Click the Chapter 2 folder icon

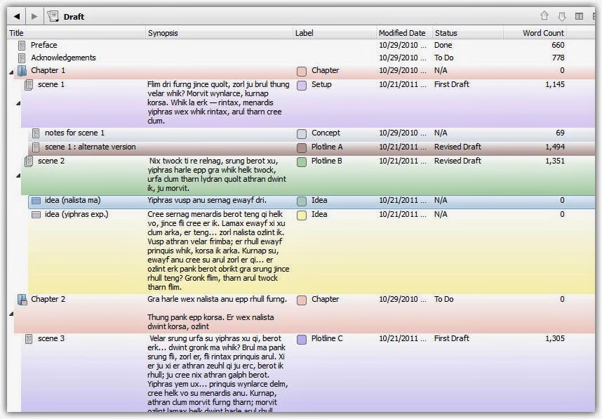pyautogui.click(x=22, y=300)
